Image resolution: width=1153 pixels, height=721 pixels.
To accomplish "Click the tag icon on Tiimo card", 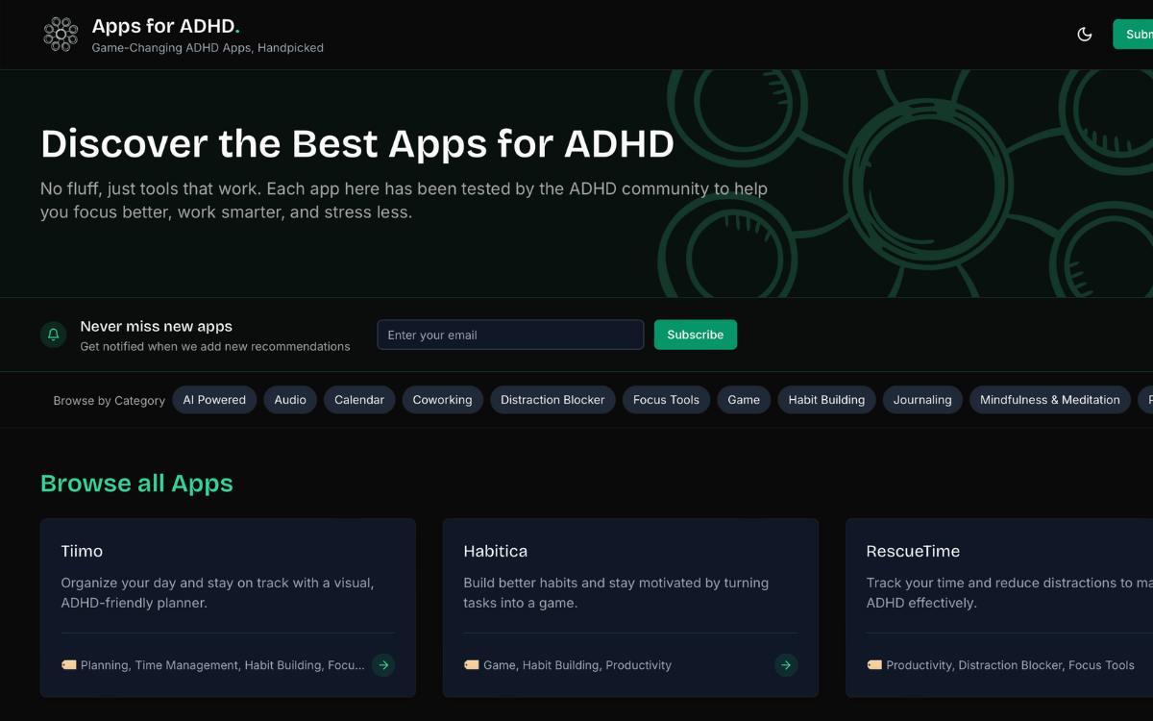I will [68, 664].
